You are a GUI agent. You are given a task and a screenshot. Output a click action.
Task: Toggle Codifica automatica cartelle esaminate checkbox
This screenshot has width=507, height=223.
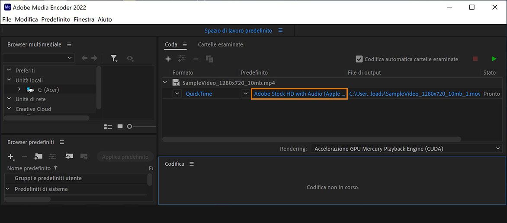point(359,59)
